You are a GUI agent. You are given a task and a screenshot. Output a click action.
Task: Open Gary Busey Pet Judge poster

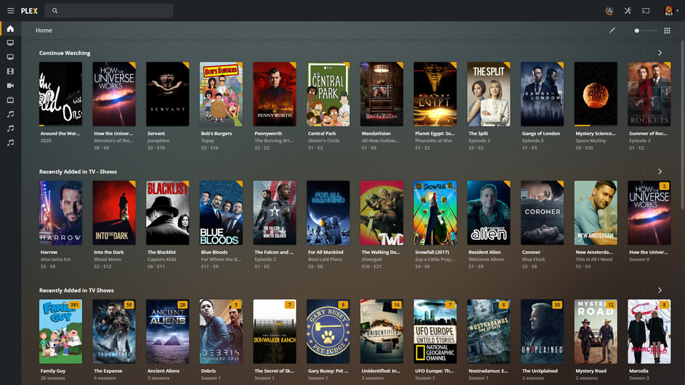point(328,332)
